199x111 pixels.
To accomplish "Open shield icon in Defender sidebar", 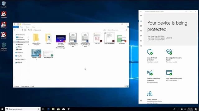I will (141, 26).
